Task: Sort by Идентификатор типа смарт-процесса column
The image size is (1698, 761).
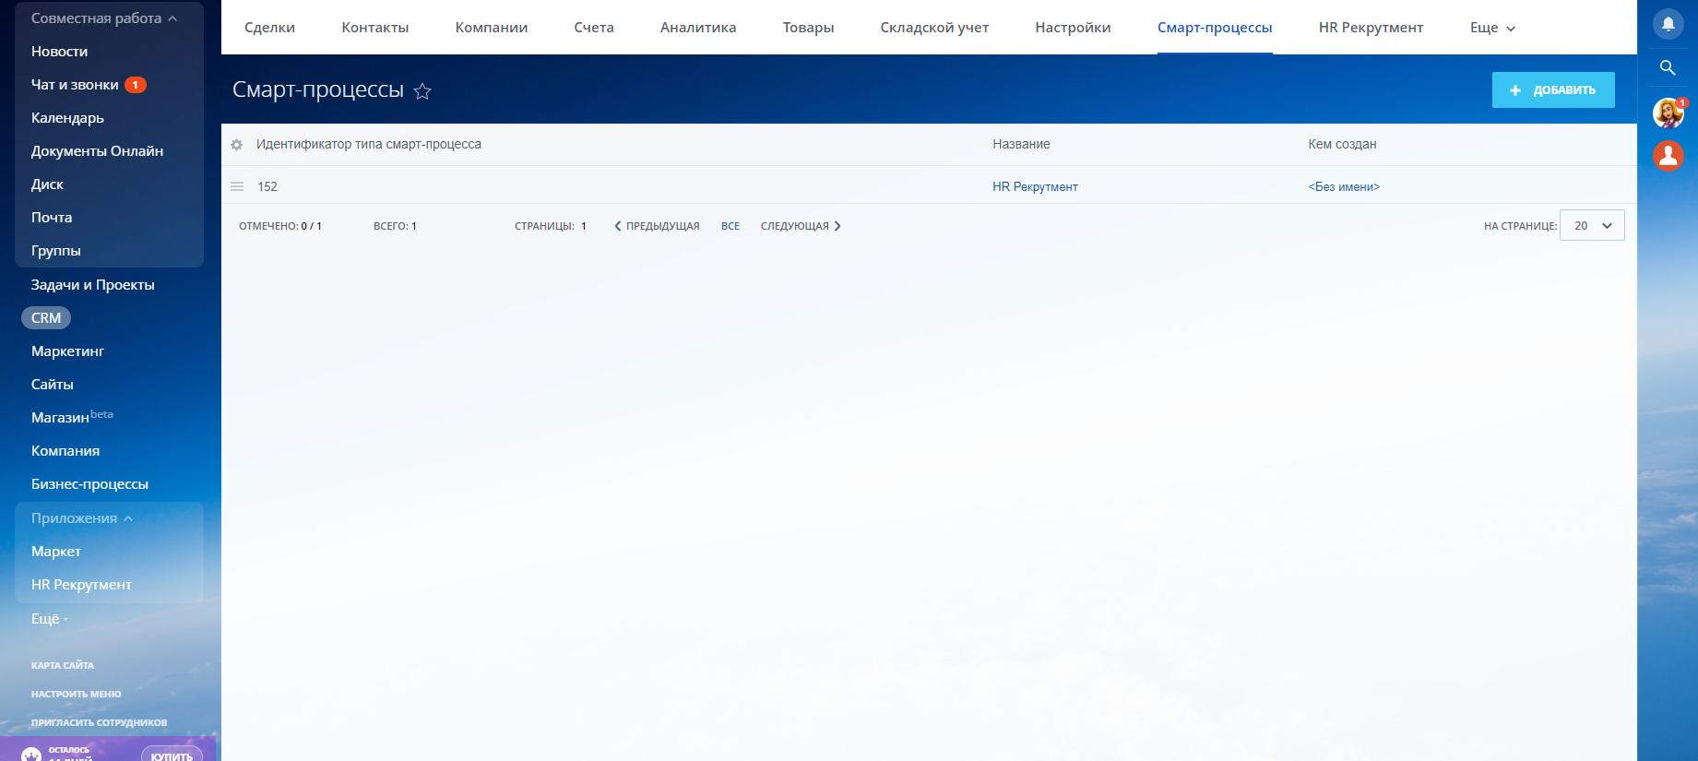Action: click(369, 144)
